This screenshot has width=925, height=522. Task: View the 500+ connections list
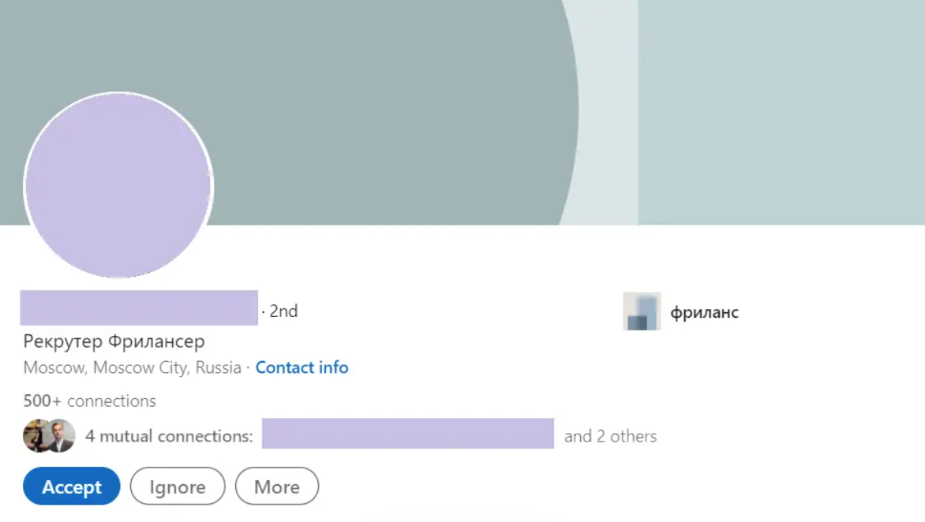(x=89, y=401)
